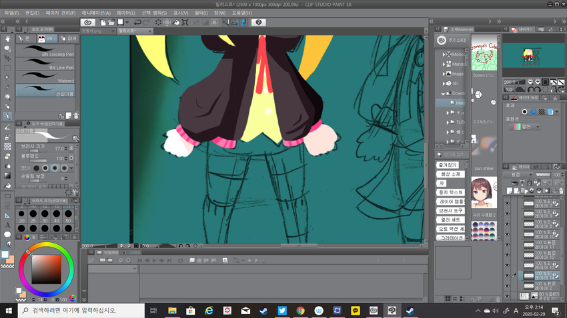This screenshot has height=318, width=567.
Task: Select the Auto select magic wand tool
Action: (x=7, y=78)
